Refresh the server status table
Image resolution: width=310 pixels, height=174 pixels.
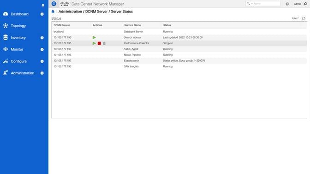click(304, 18)
